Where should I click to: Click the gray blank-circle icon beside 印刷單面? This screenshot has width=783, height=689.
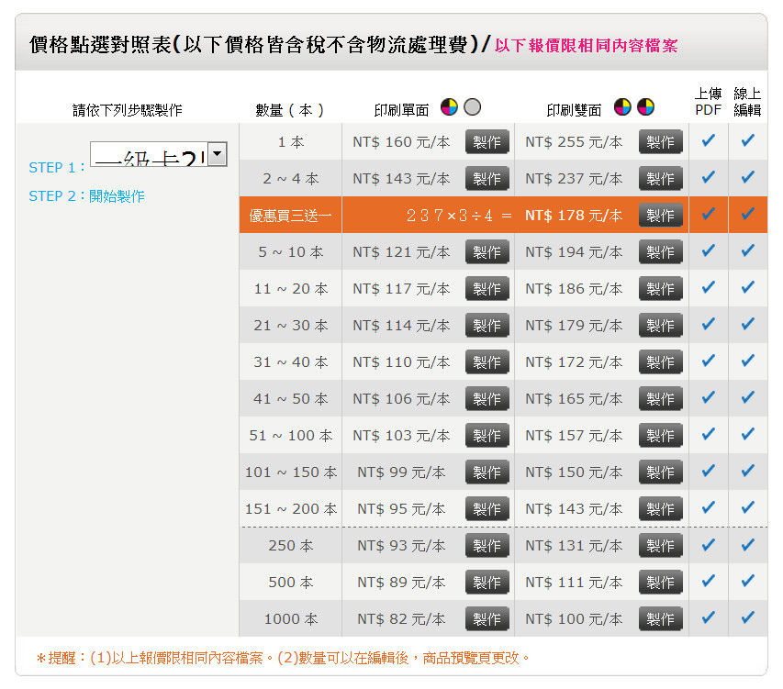click(471, 107)
